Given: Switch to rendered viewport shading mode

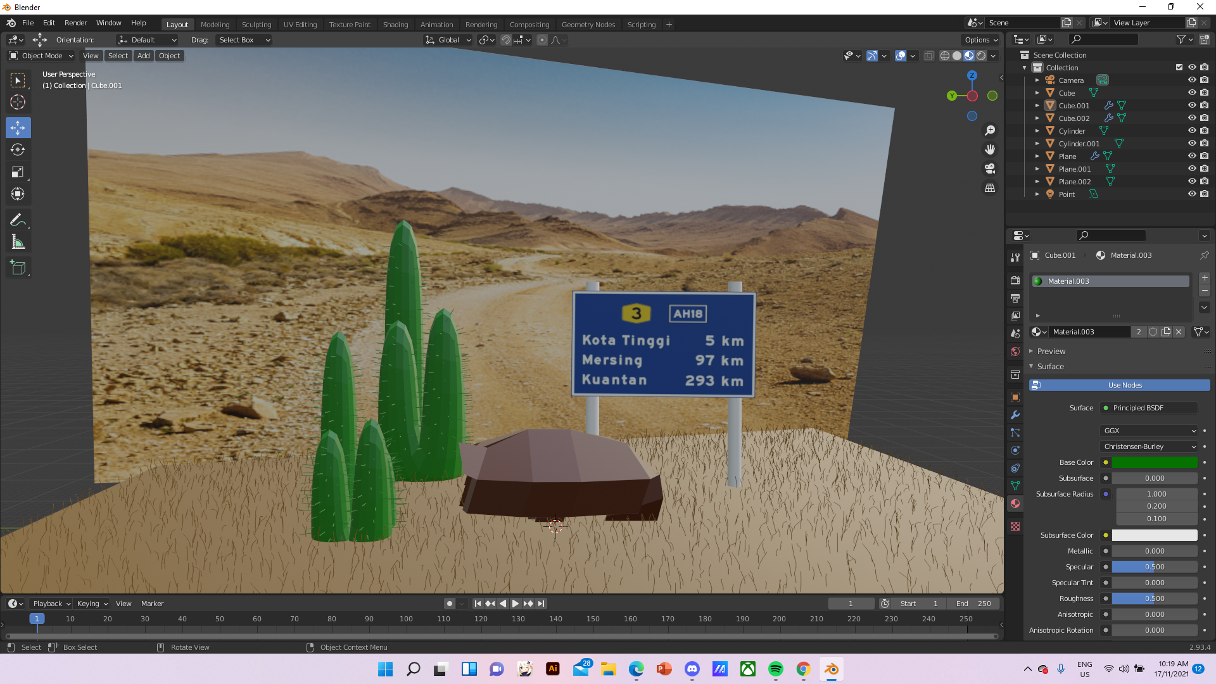Looking at the screenshot, I should tap(981, 56).
